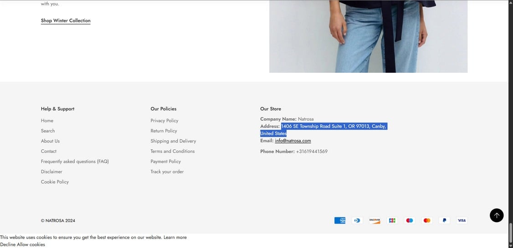Click the Visa payment icon
The width and height of the screenshot is (513, 248).
point(462,221)
